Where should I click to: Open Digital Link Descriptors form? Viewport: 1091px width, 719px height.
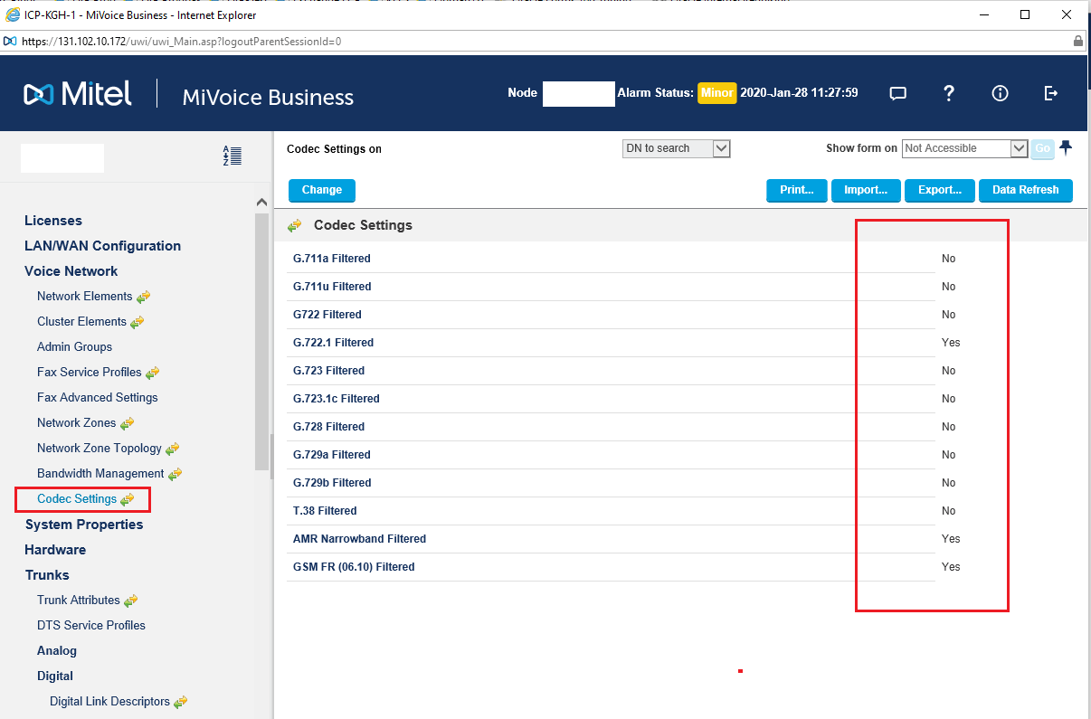coord(109,702)
